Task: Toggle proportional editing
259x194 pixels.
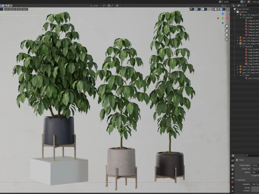Action: [x=117, y=5]
